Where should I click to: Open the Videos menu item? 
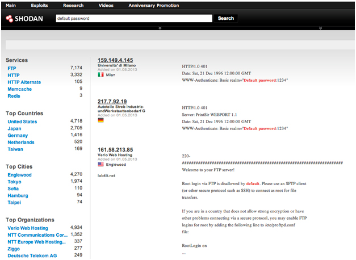pyautogui.click(x=106, y=6)
